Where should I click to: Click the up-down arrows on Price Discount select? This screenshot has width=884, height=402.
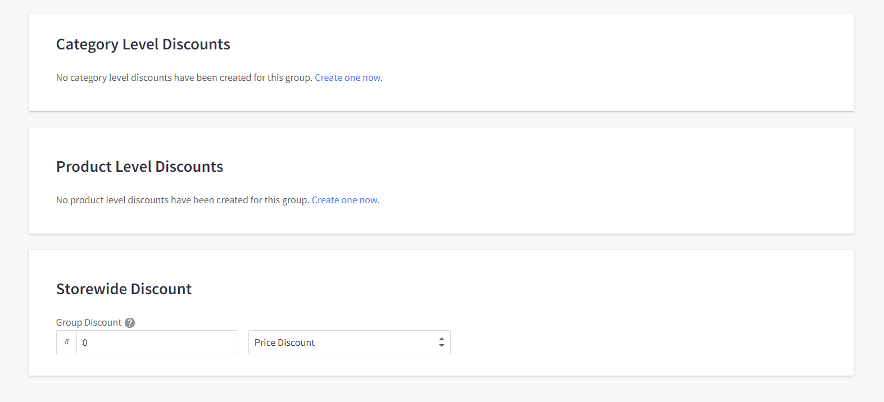point(441,342)
